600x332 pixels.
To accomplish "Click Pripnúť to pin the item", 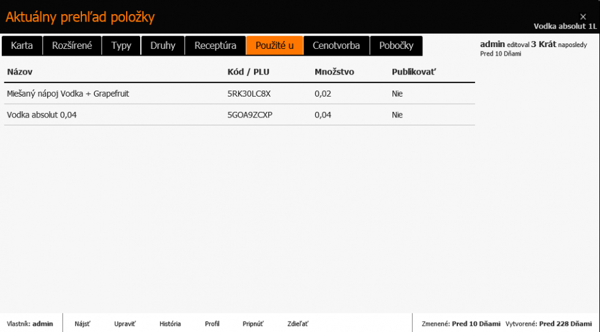I will 253,323.
